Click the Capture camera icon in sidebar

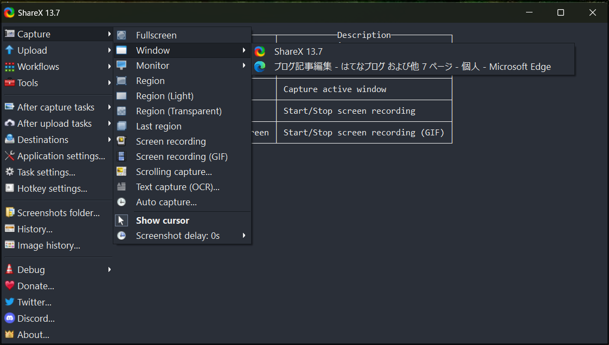point(10,34)
